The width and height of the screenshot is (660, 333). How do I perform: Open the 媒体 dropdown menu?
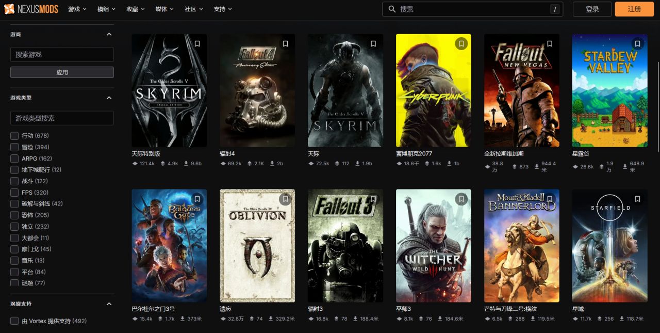[x=164, y=9]
